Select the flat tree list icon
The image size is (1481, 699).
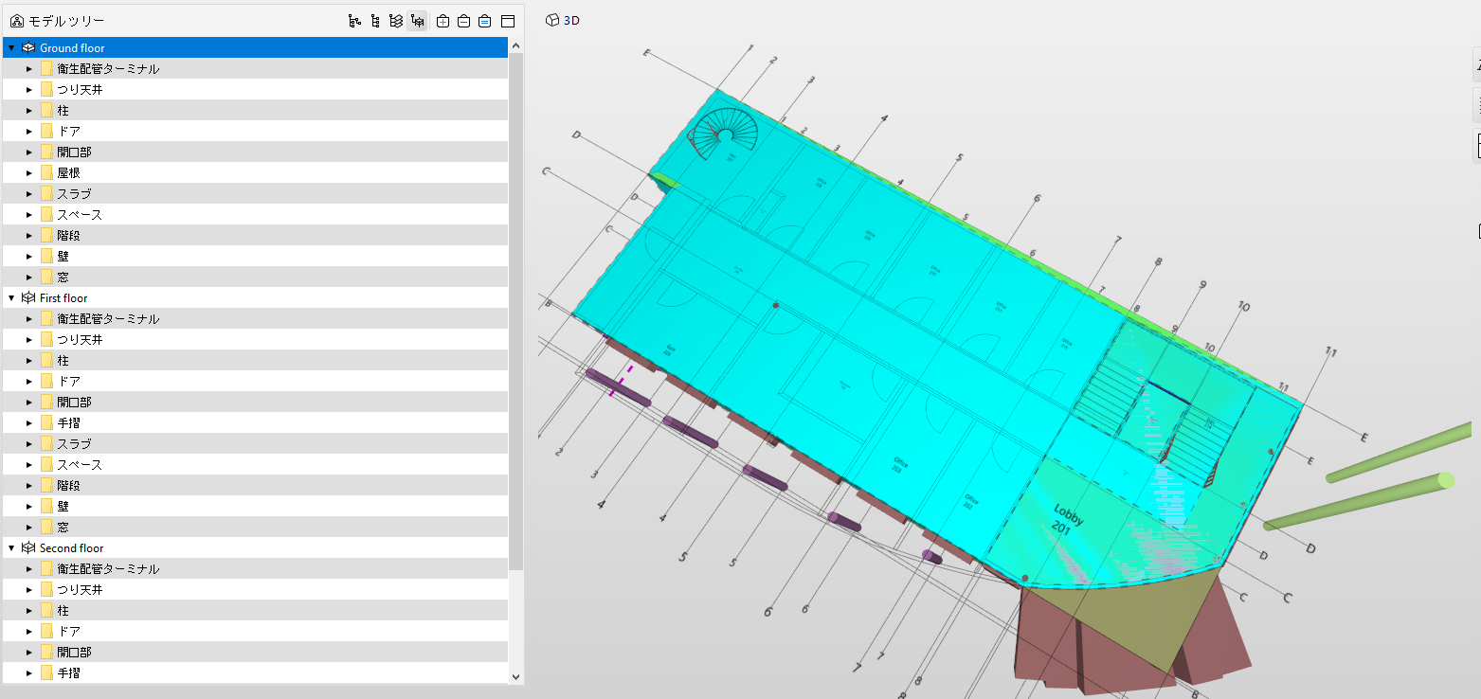pyautogui.click(x=375, y=21)
